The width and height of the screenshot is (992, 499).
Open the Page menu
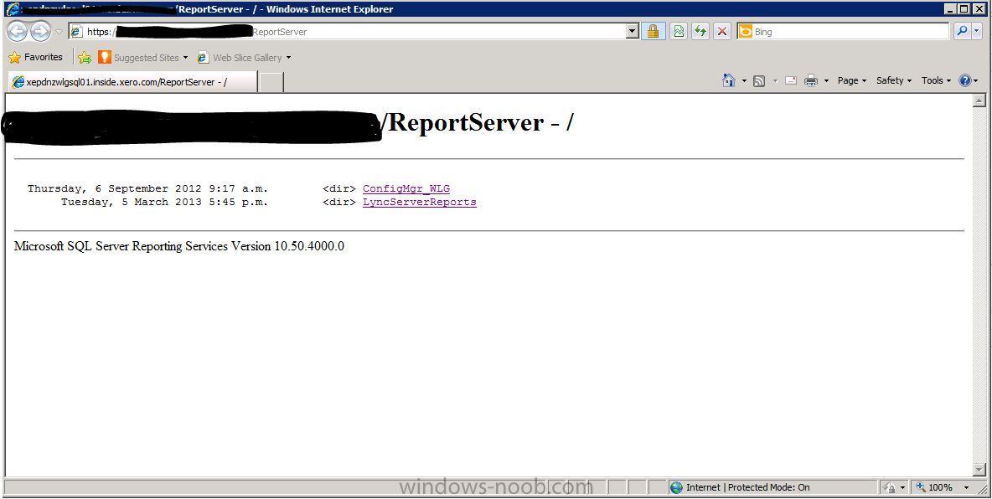tap(851, 81)
